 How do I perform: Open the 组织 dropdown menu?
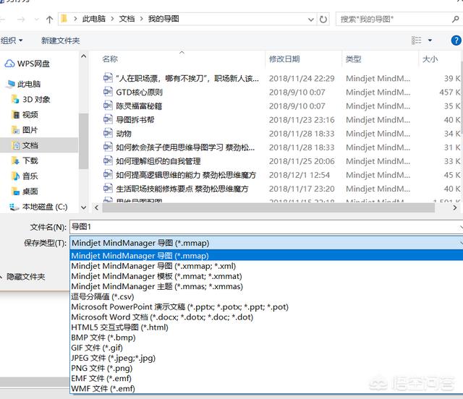[x=12, y=40]
